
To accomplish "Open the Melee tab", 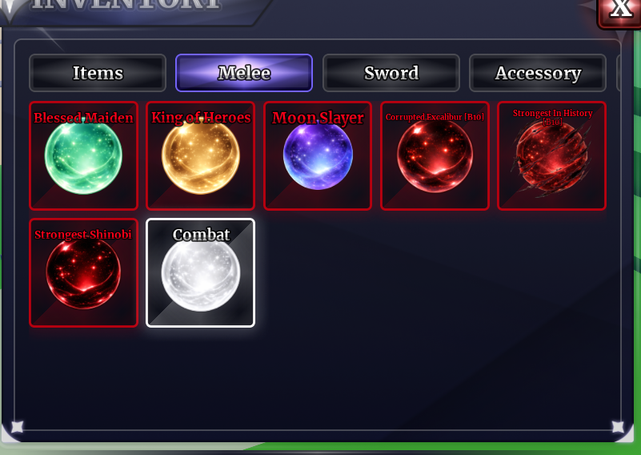I will [244, 73].
